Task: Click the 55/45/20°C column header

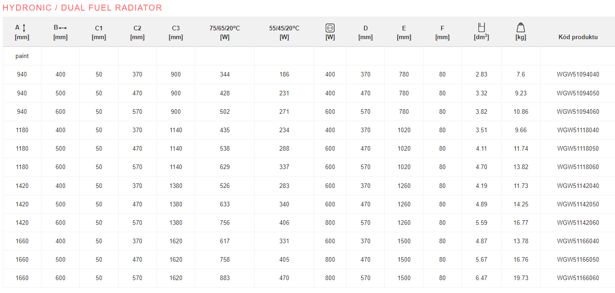Action: click(284, 32)
